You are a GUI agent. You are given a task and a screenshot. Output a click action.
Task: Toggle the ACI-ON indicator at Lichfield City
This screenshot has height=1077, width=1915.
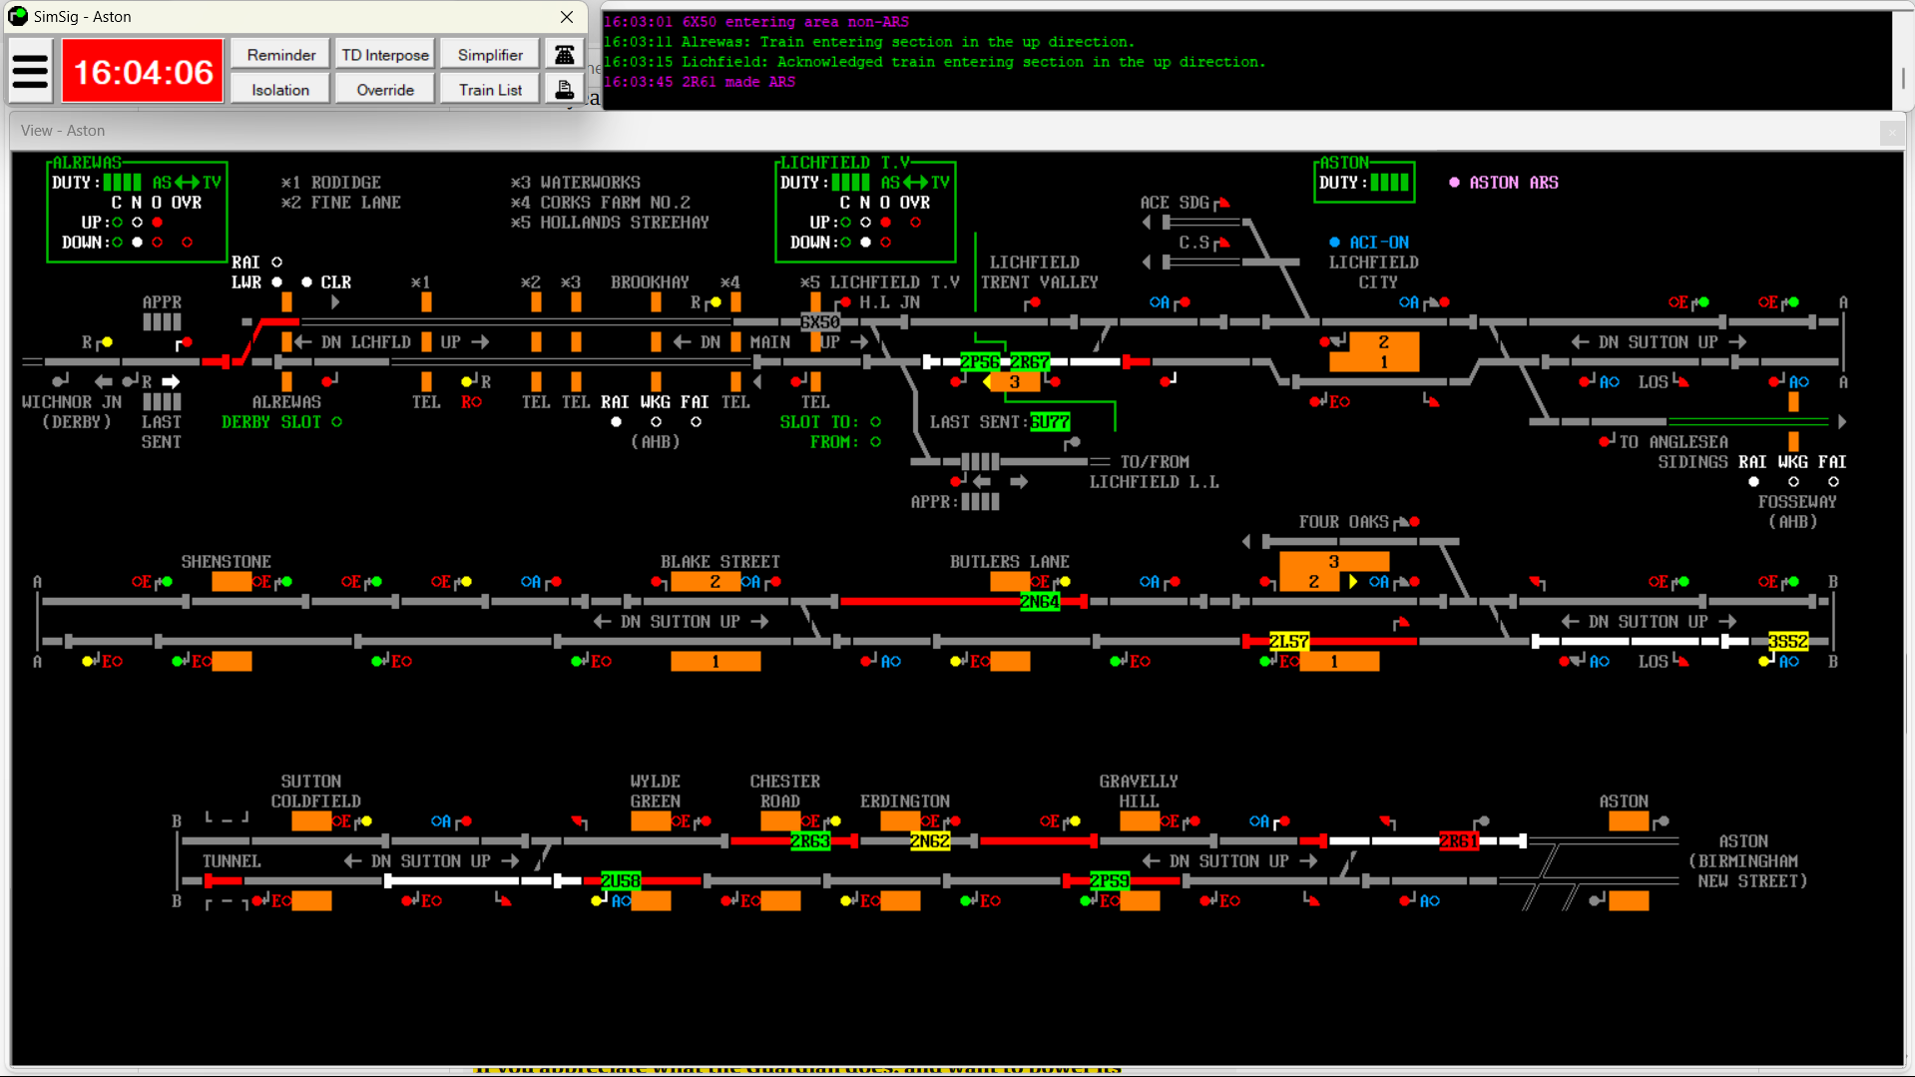pos(1334,243)
